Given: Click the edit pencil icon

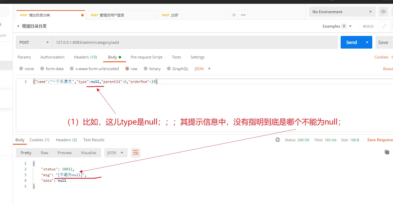Looking at the screenshot, I should coord(384,26).
